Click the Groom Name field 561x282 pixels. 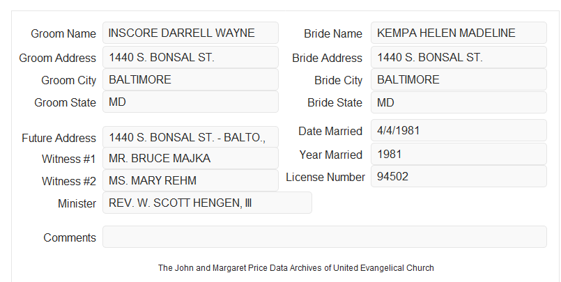190,33
